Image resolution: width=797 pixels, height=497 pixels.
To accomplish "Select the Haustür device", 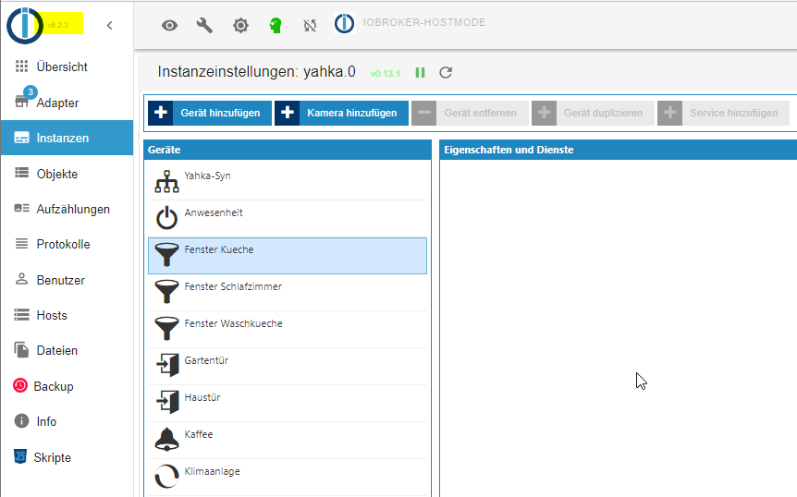I will [288, 404].
